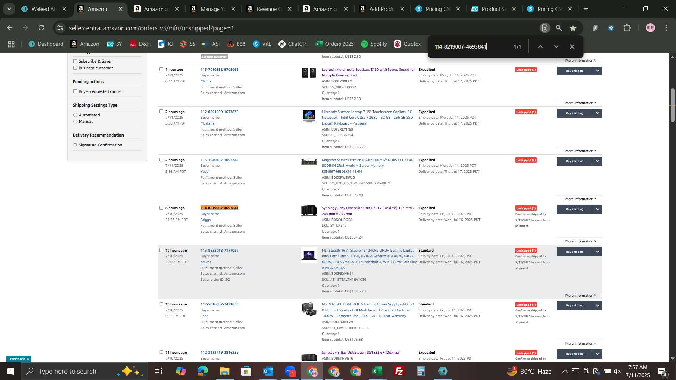The height and width of the screenshot is (380, 676).
Task: Open the bookmarks apps grid icon
Action: tap(11, 44)
